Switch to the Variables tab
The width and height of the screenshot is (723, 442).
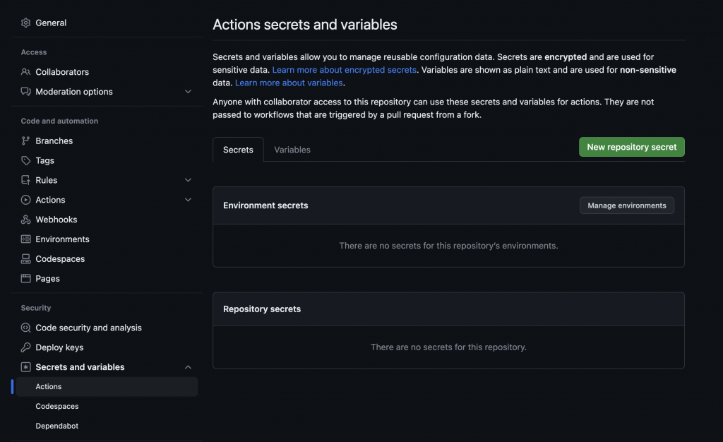click(292, 150)
